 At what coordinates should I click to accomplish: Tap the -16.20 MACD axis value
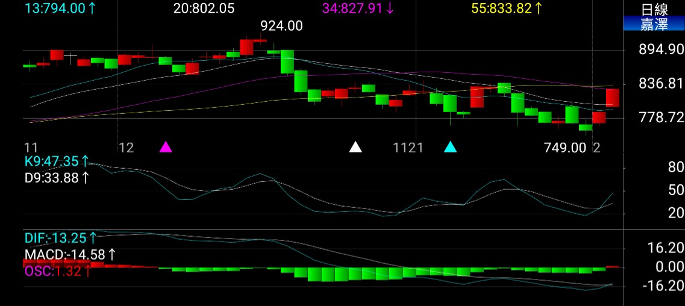(665, 286)
